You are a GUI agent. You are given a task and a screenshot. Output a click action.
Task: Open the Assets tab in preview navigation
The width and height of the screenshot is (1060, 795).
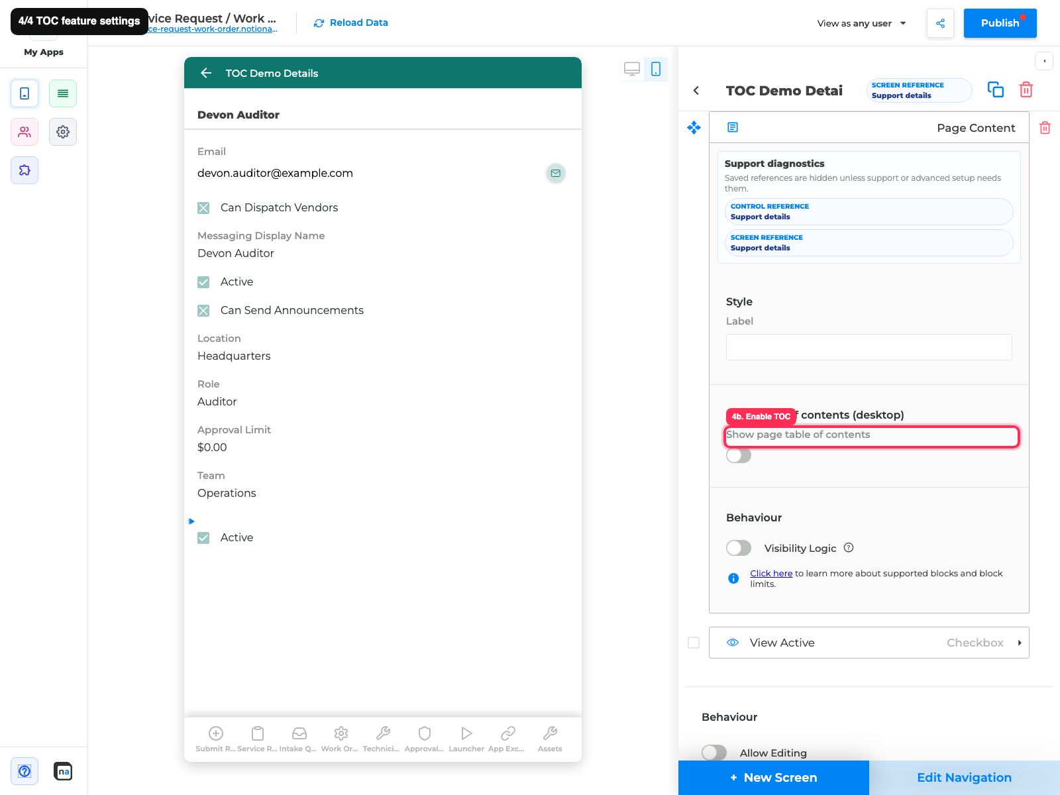[x=550, y=739]
